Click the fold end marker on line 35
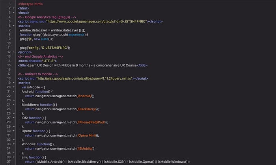Viewport: 276px width, 165px height. coord(13,153)
